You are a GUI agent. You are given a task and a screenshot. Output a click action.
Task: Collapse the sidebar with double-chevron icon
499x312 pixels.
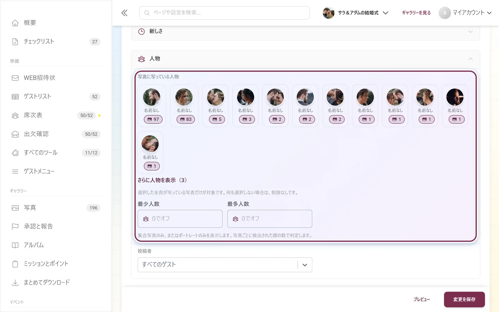pyautogui.click(x=124, y=13)
